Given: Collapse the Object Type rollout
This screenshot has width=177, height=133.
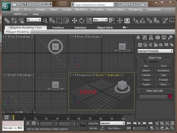Looking at the screenshot, I should [x=155, y=58].
